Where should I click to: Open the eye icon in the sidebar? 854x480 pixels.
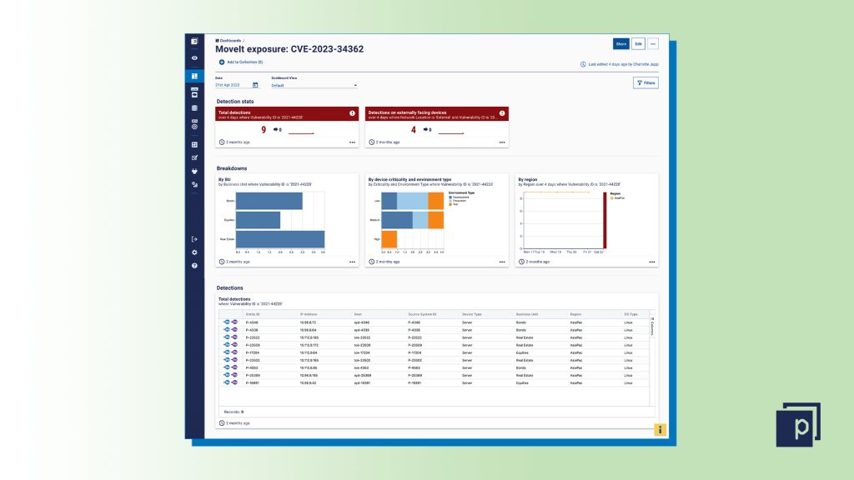pyautogui.click(x=194, y=57)
